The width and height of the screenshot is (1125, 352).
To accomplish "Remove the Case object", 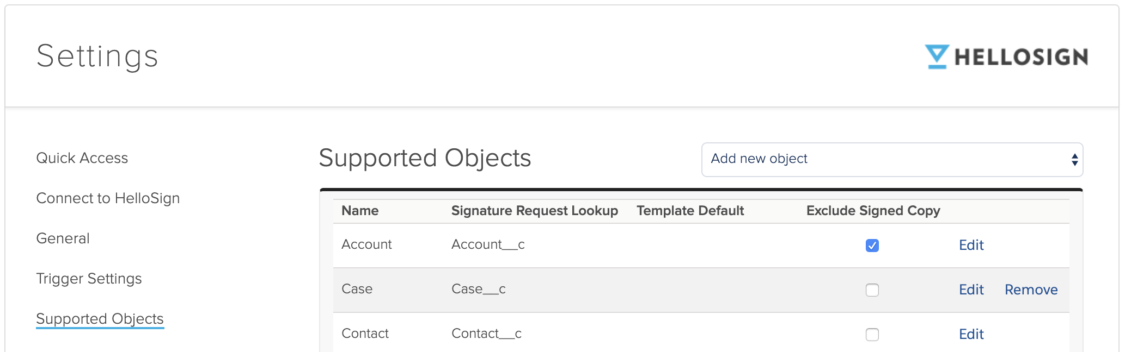I will point(1031,290).
